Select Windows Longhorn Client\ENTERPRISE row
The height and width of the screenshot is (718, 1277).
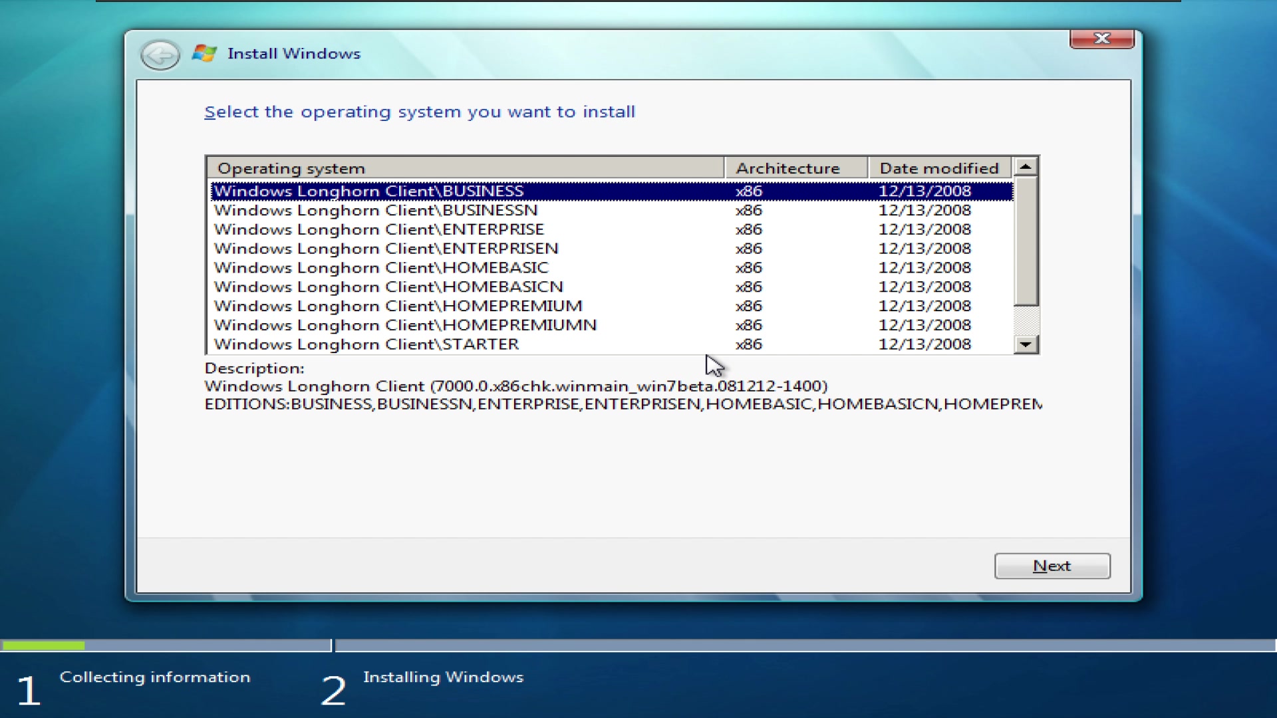point(612,230)
